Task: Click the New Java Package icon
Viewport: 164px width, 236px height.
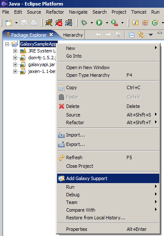Action: click(145, 23)
